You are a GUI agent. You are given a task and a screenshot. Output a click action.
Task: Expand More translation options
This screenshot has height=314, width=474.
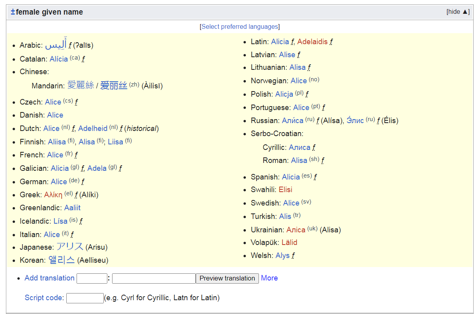[x=269, y=278]
